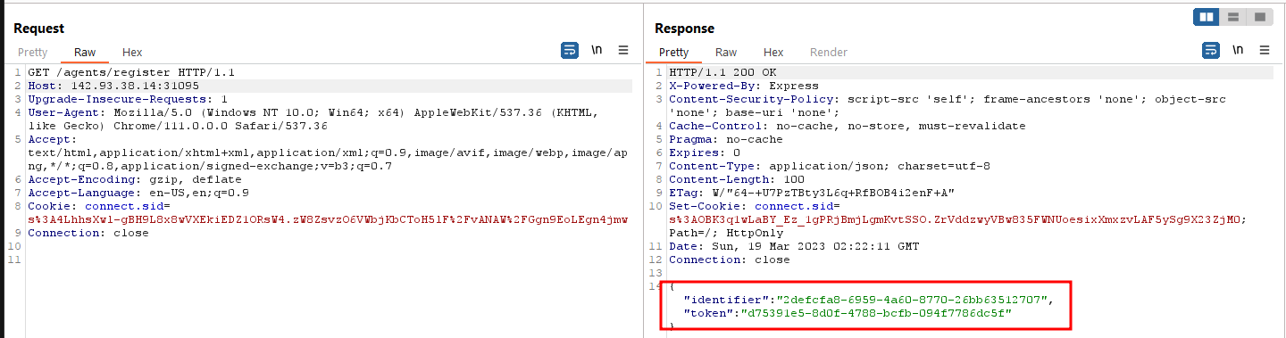Select combined tabbed layout icon
This screenshot has width=1286, height=338.
point(1259,16)
